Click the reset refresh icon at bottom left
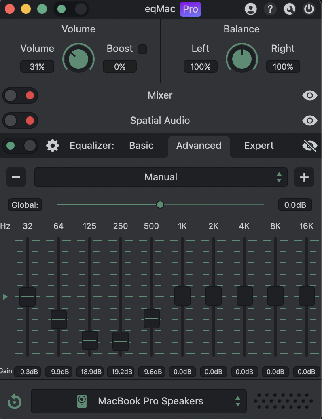This screenshot has height=419, width=322. click(15, 401)
